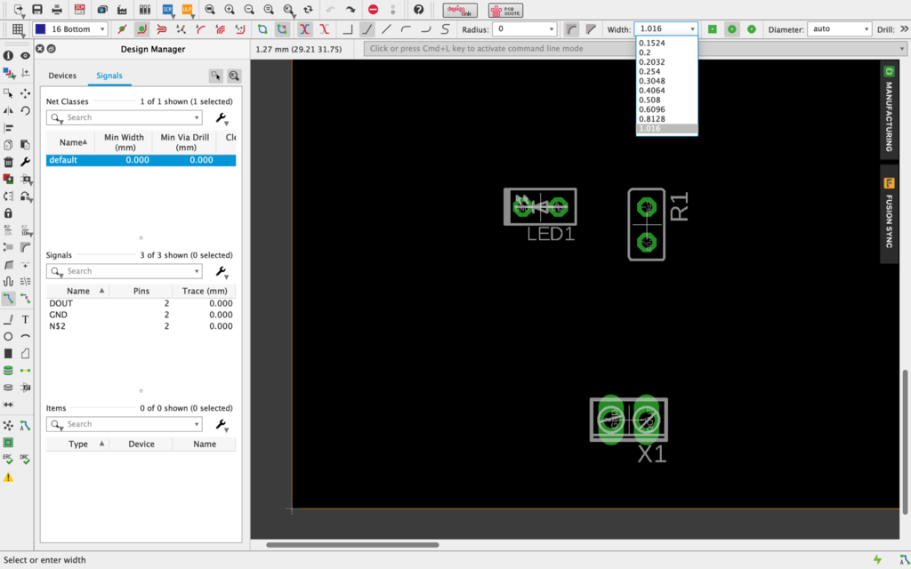This screenshot has width=911, height=569.
Task: Choose 0.8128 in width list
Action: click(666, 119)
